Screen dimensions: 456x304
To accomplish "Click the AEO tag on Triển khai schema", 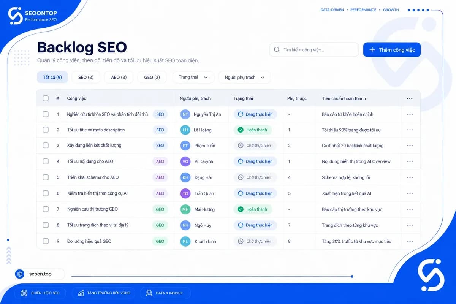I will (x=160, y=177).
